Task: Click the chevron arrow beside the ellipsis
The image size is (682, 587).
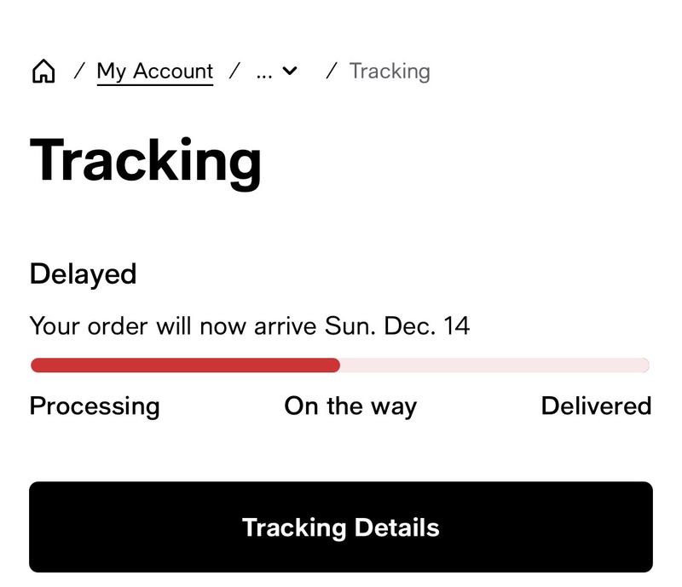Action: tap(290, 72)
